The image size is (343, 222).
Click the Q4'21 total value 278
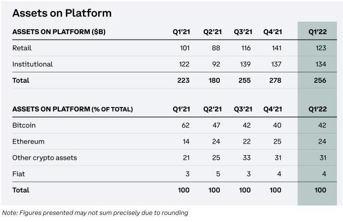click(x=275, y=80)
